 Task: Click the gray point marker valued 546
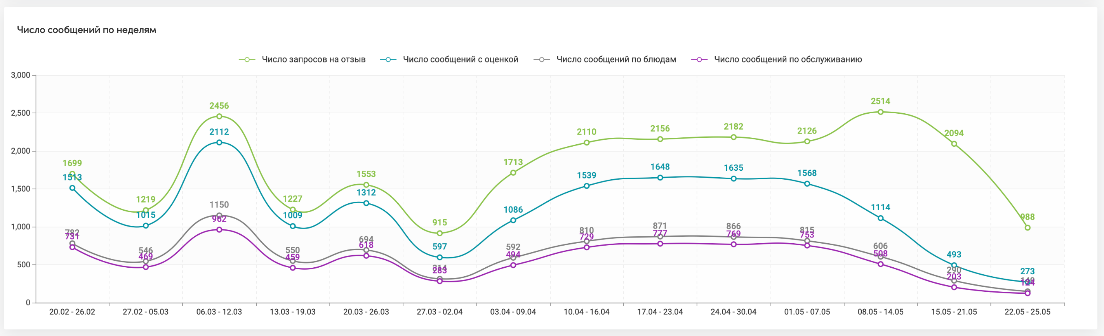point(146,262)
